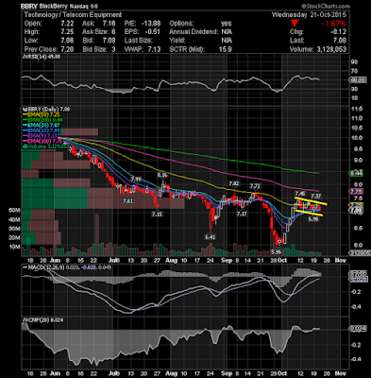The width and height of the screenshot is (371, 378).
Task: Click the SCTR (Mid) value 15.9
Action: (226, 49)
